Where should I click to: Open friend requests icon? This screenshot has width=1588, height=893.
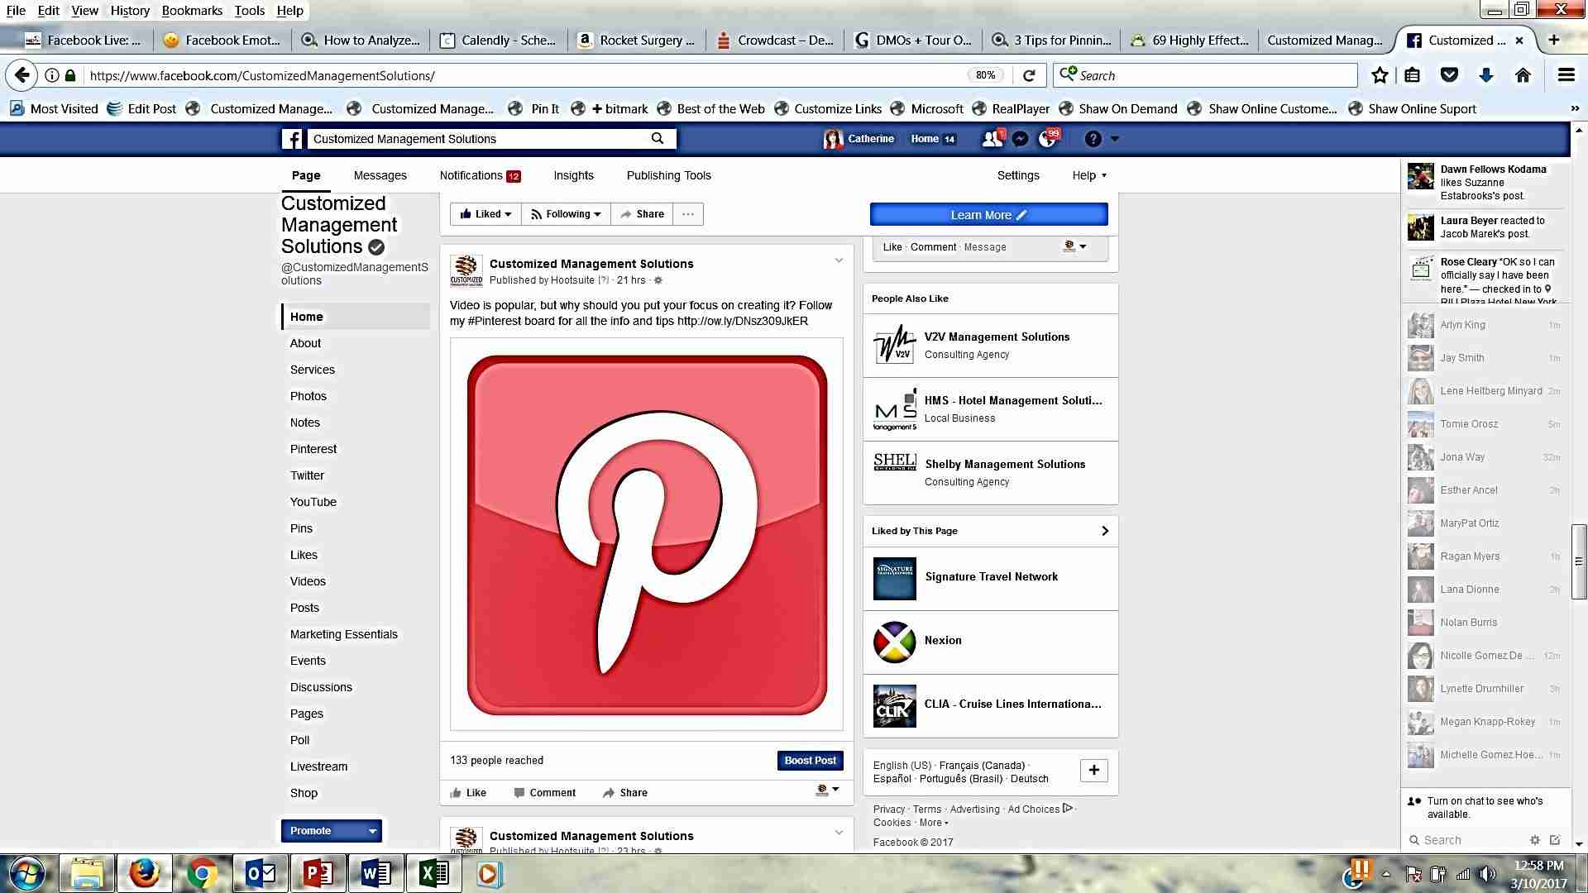(x=992, y=139)
